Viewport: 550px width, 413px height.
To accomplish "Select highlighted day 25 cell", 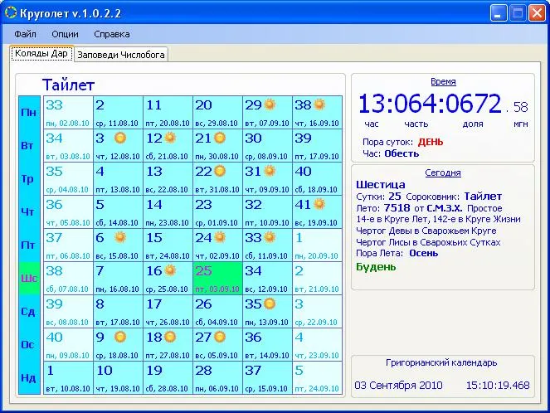I will click(x=217, y=278).
